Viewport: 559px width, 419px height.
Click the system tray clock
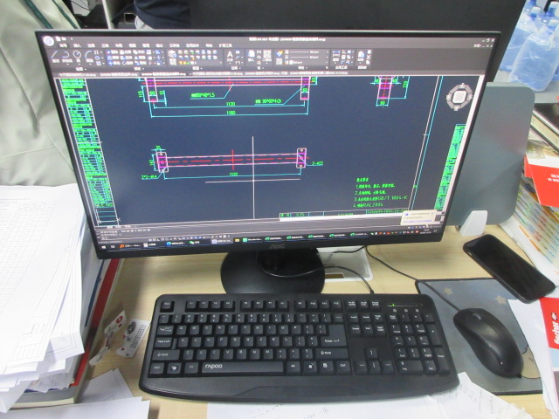(x=425, y=231)
